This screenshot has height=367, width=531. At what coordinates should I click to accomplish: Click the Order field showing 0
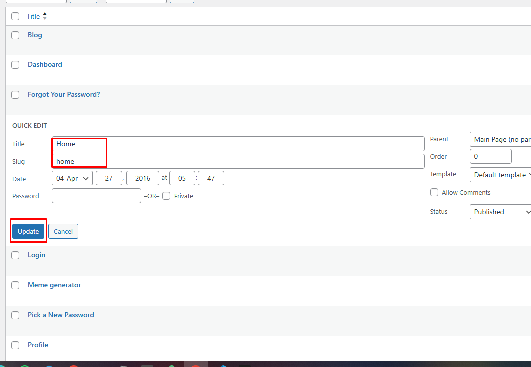pos(490,156)
